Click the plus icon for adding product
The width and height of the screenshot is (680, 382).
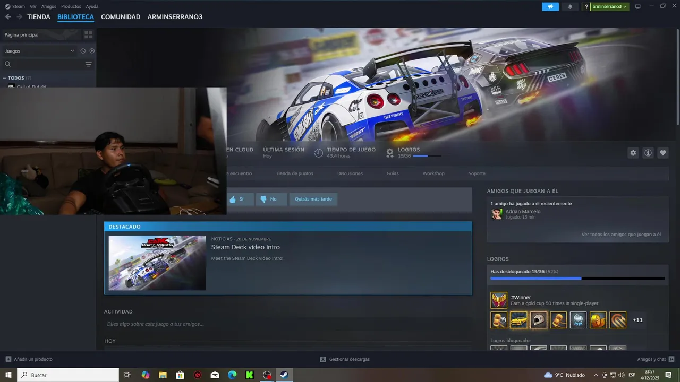click(8, 359)
